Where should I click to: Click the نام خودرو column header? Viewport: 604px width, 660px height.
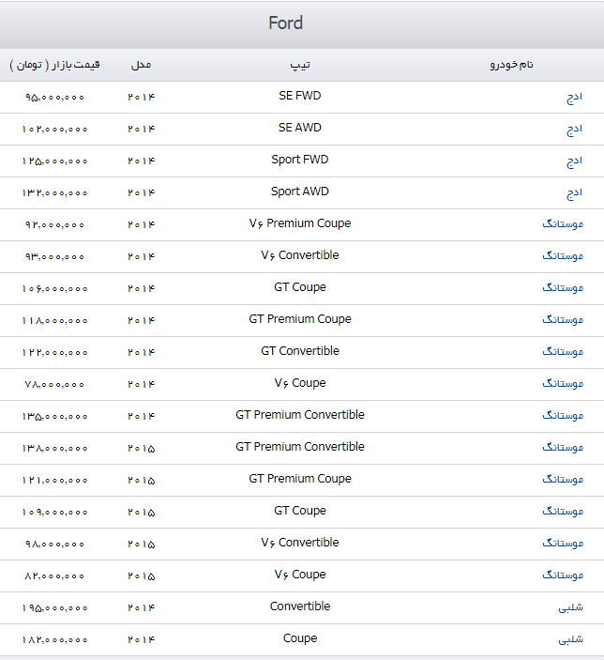click(511, 65)
